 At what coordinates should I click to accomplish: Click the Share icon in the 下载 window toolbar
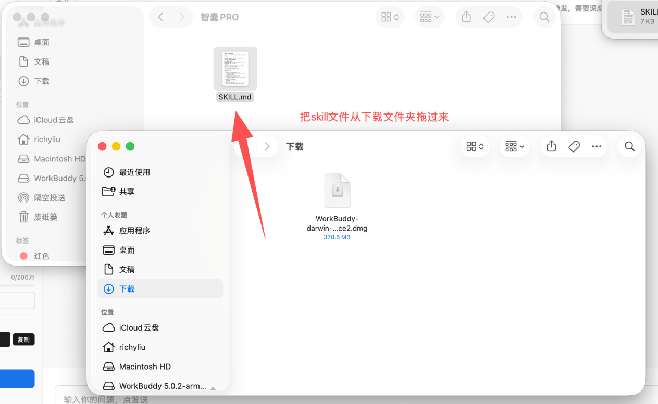551,147
